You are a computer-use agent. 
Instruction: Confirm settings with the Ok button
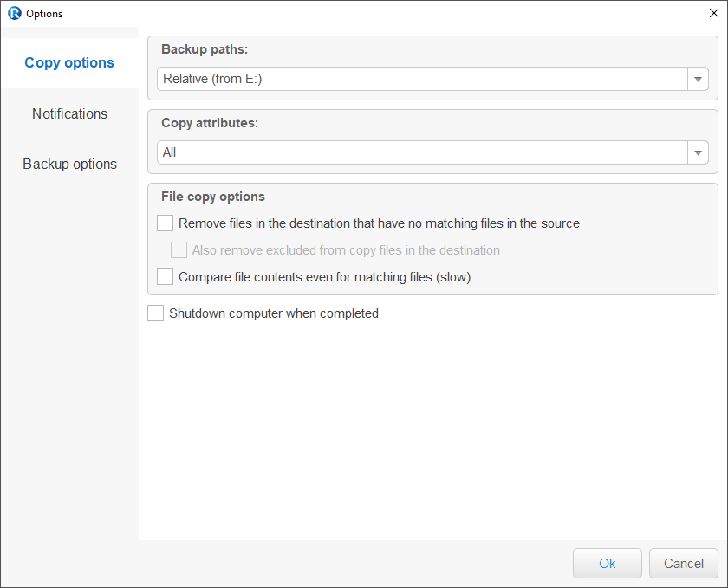pyautogui.click(x=608, y=563)
